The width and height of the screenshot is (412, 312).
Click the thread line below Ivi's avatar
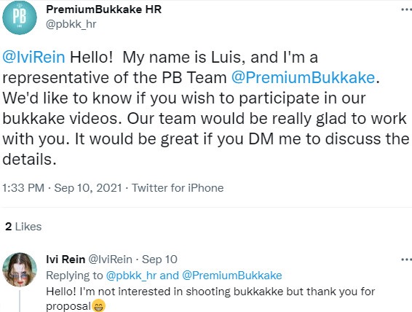click(x=20, y=301)
